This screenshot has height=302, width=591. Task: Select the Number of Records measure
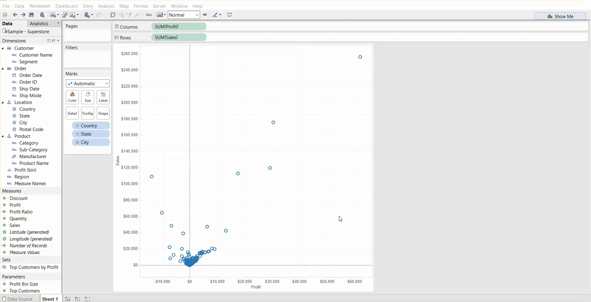click(x=28, y=246)
